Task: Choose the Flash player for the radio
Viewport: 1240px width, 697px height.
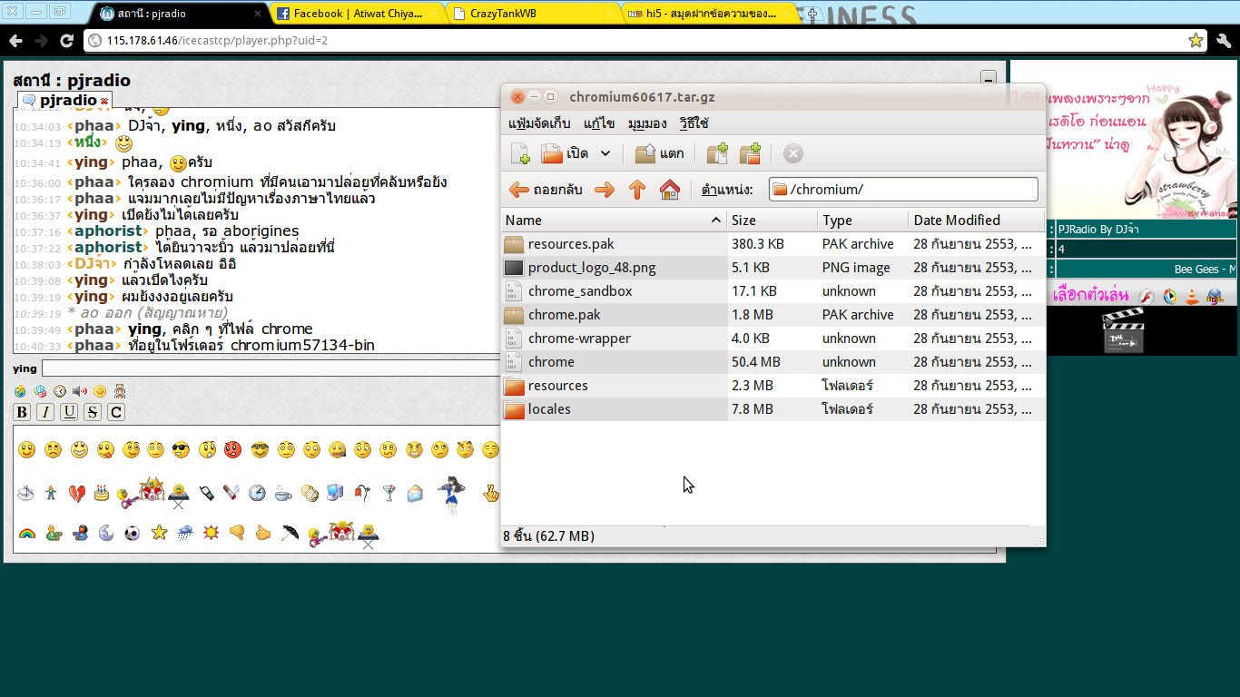Action: 1147,296
